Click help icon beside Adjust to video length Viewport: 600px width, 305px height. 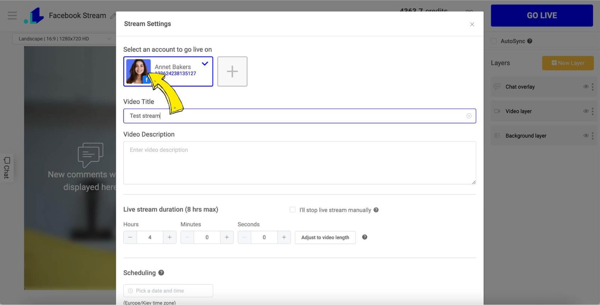[x=364, y=237]
